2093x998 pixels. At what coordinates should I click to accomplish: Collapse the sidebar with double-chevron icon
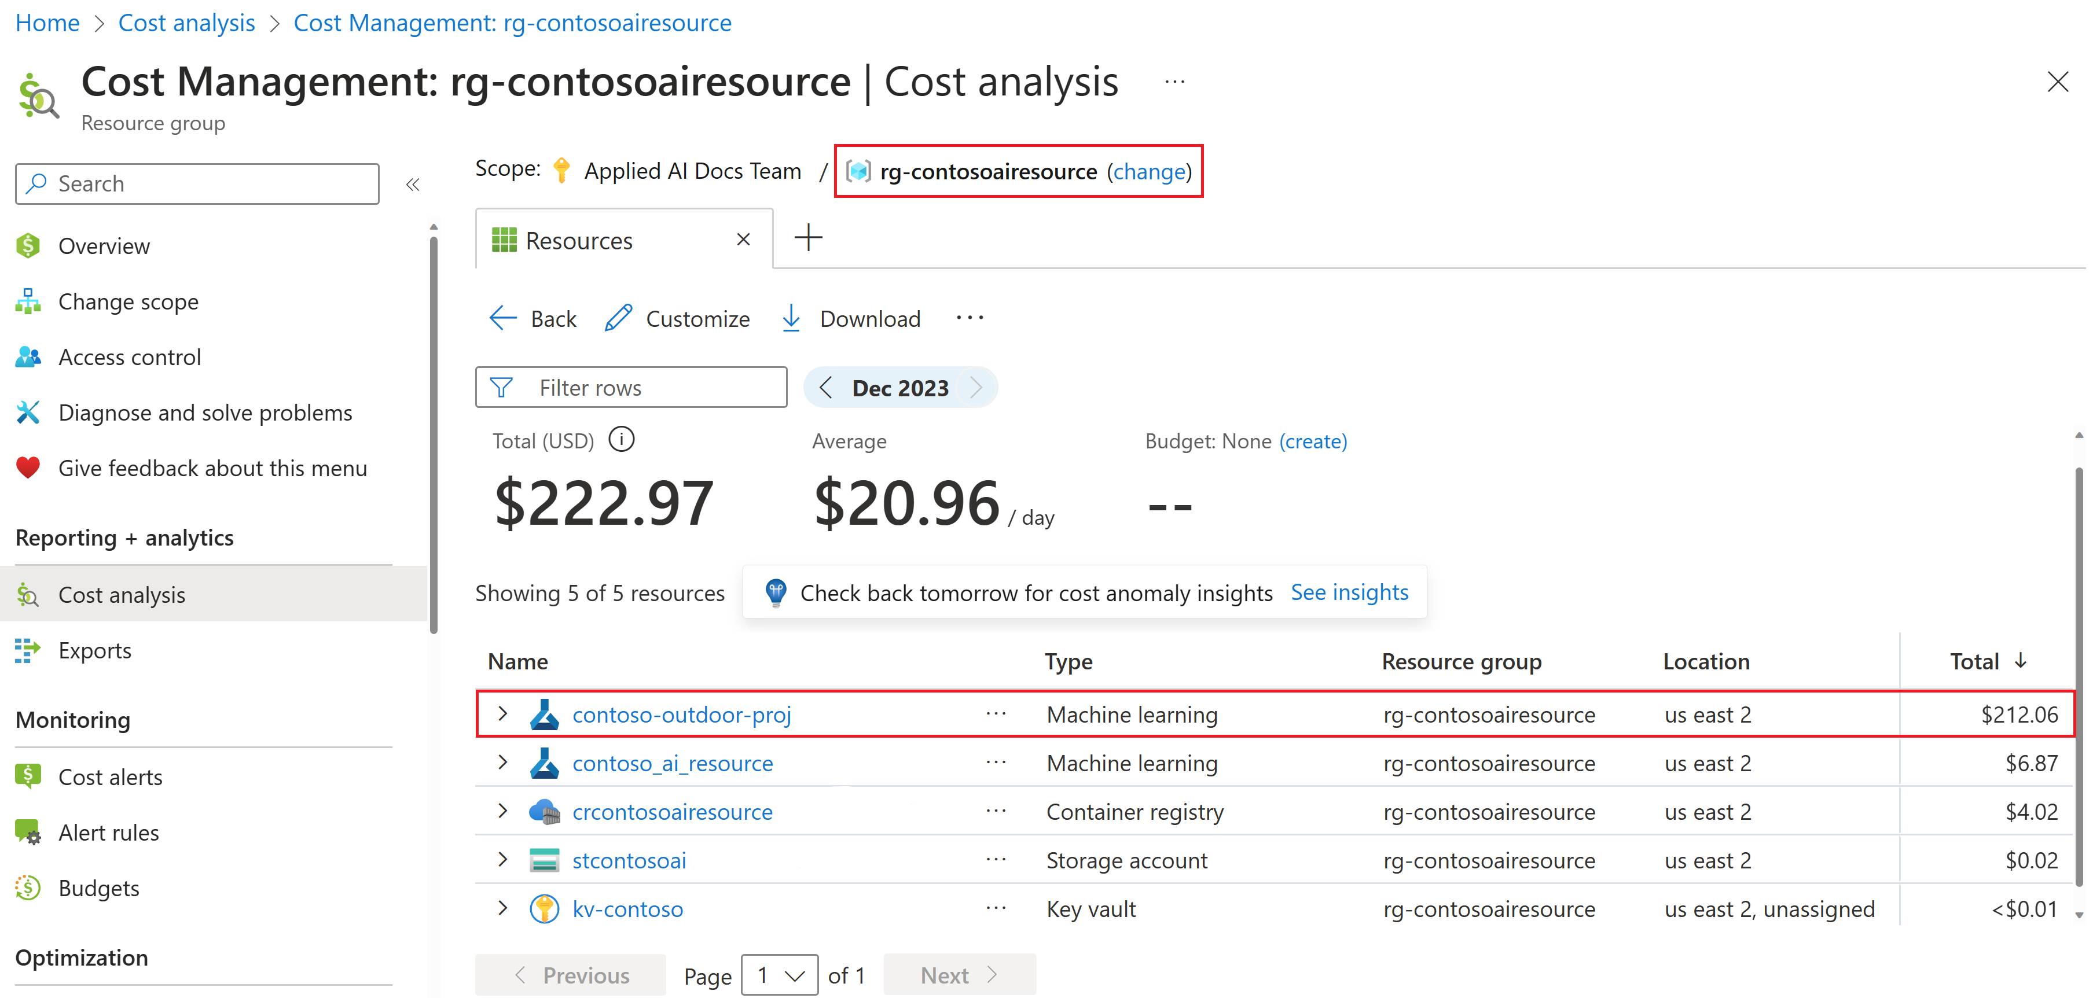click(413, 185)
